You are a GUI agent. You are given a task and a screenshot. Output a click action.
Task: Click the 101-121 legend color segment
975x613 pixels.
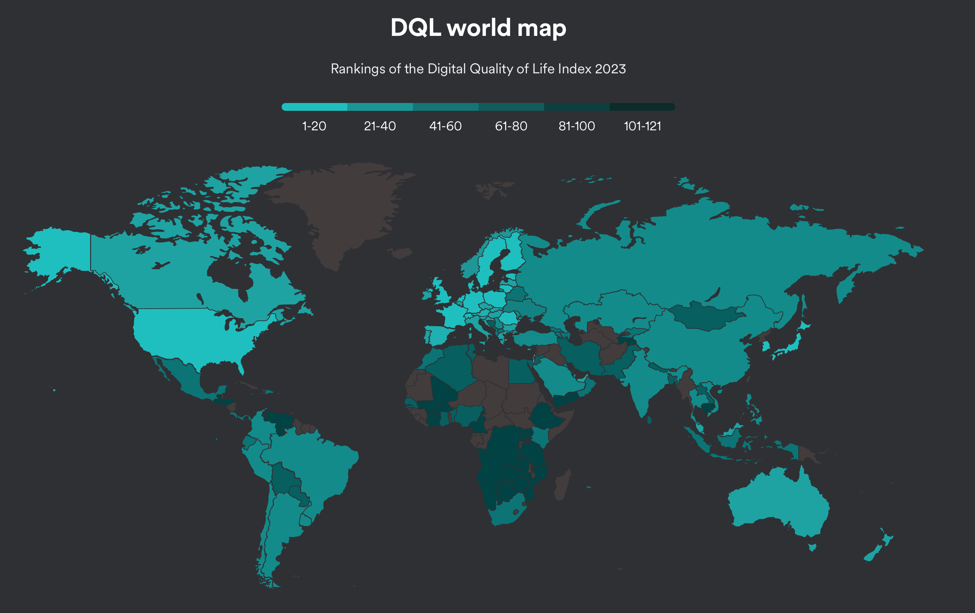pyautogui.click(x=643, y=107)
